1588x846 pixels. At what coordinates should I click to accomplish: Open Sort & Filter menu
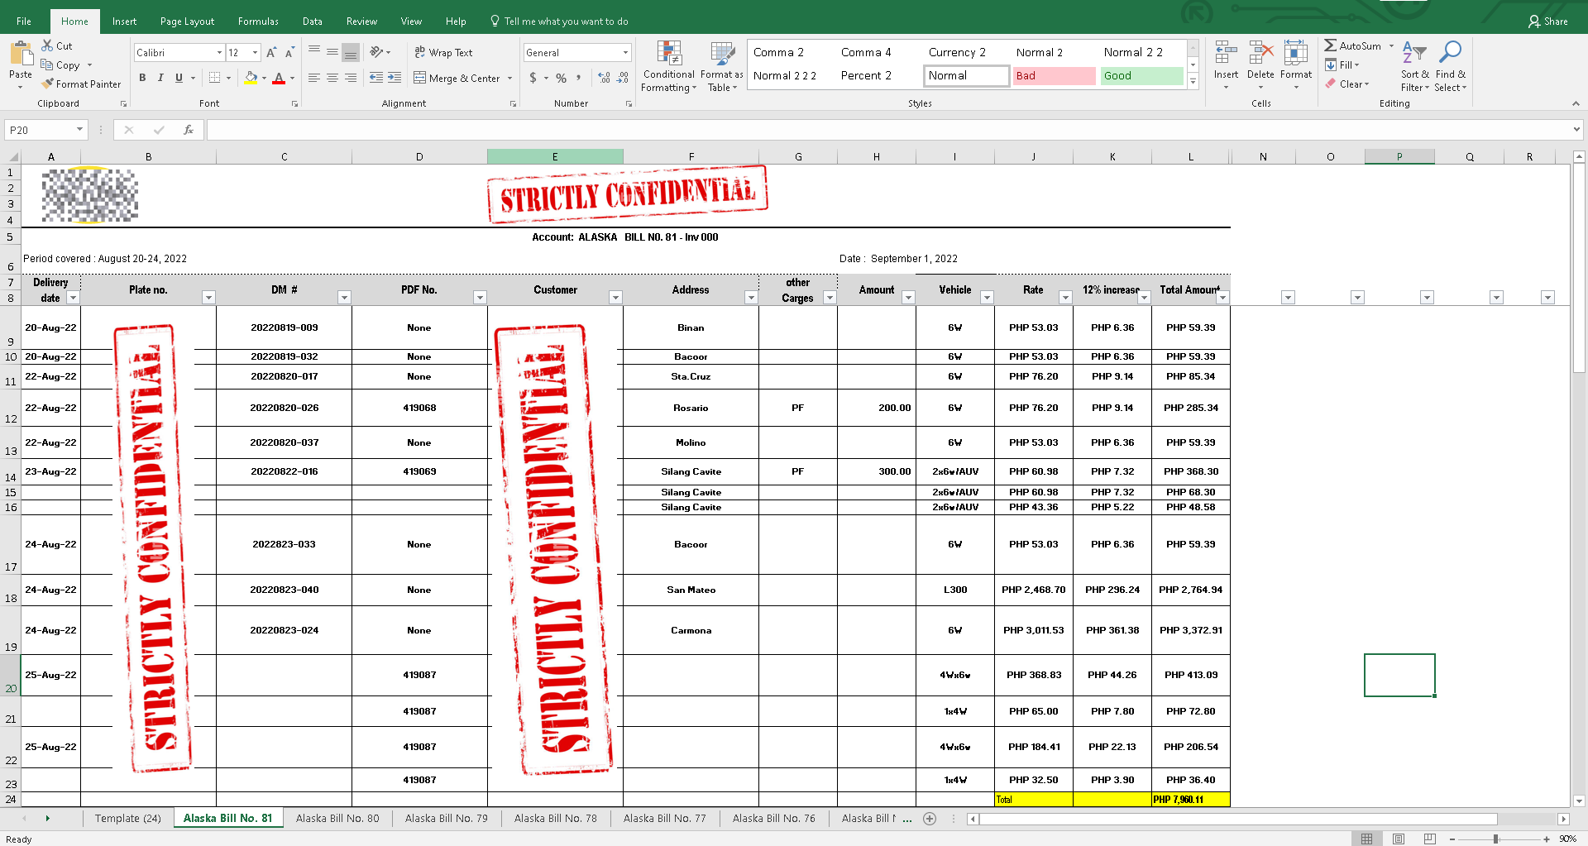(1414, 66)
